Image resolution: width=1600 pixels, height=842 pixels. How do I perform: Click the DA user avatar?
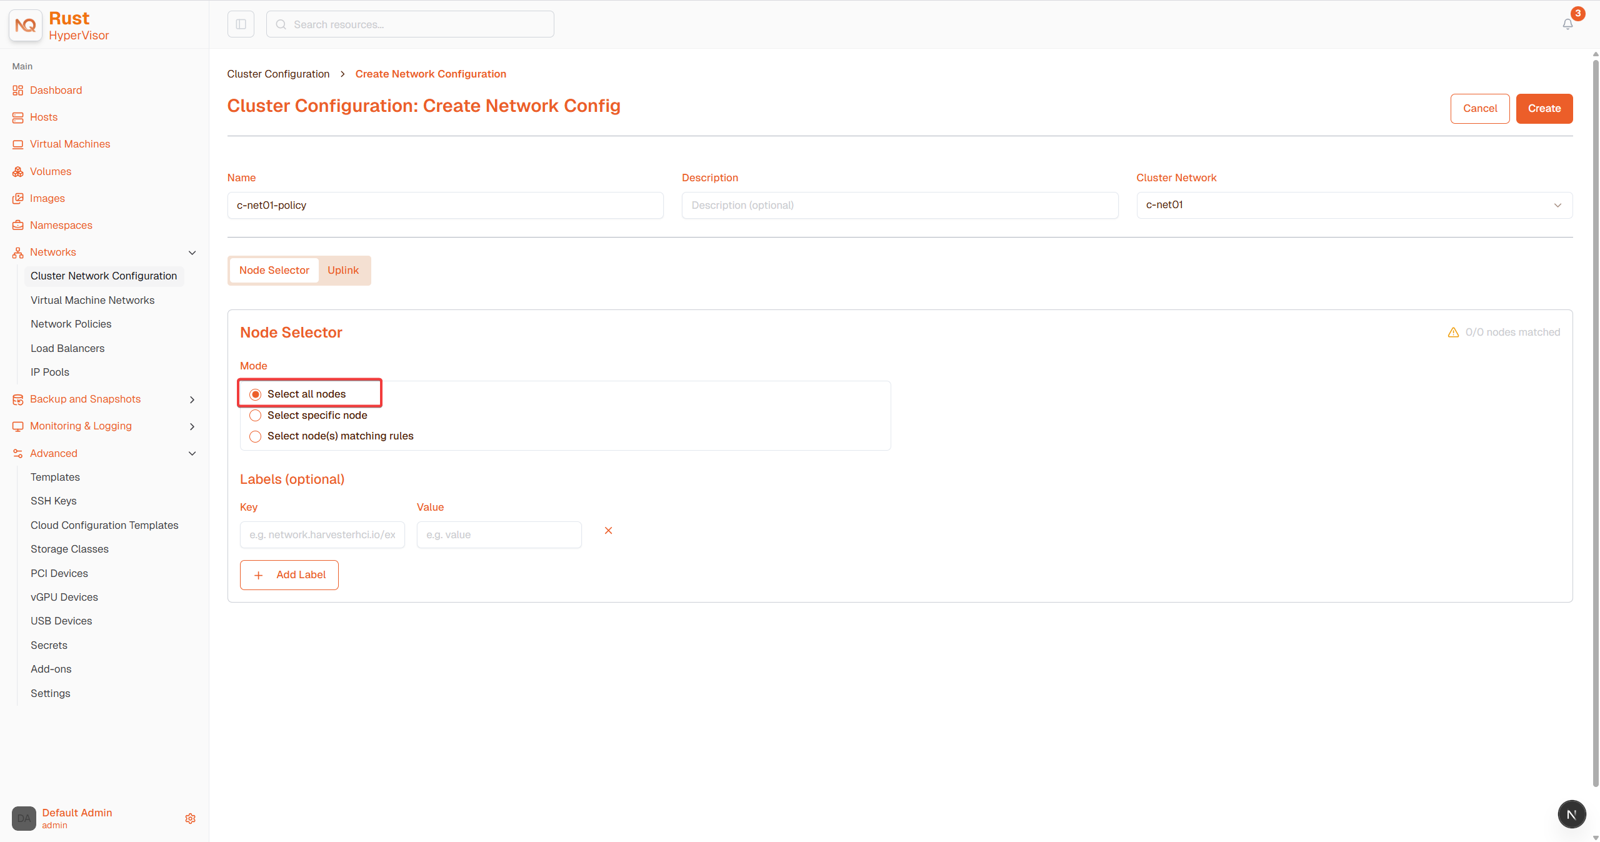(24, 818)
